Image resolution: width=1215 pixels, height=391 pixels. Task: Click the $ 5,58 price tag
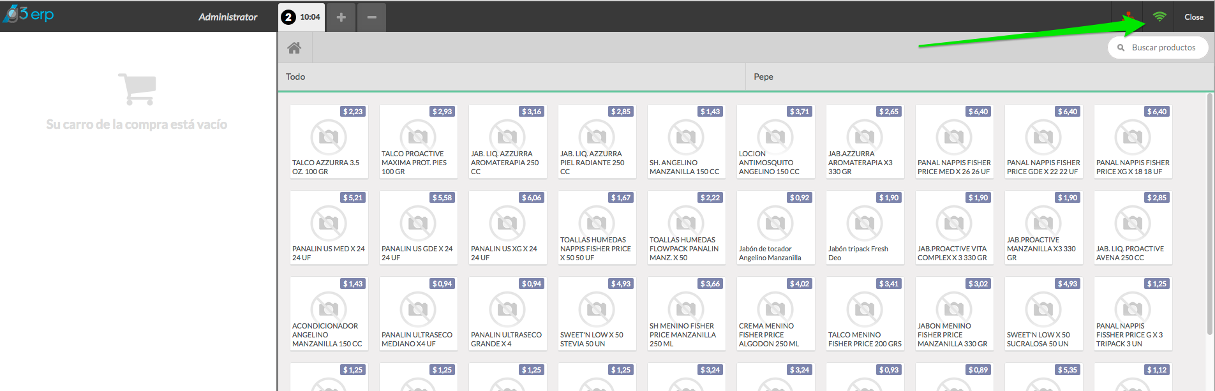[x=442, y=198]
